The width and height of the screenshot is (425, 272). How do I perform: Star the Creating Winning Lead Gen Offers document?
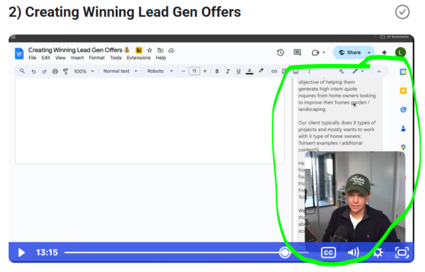[149, 50]
